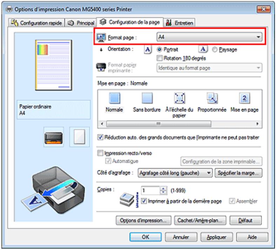Toggle the Automatique checkbox
This screenshot has height=250, width=276.
(x=108, y=161)
